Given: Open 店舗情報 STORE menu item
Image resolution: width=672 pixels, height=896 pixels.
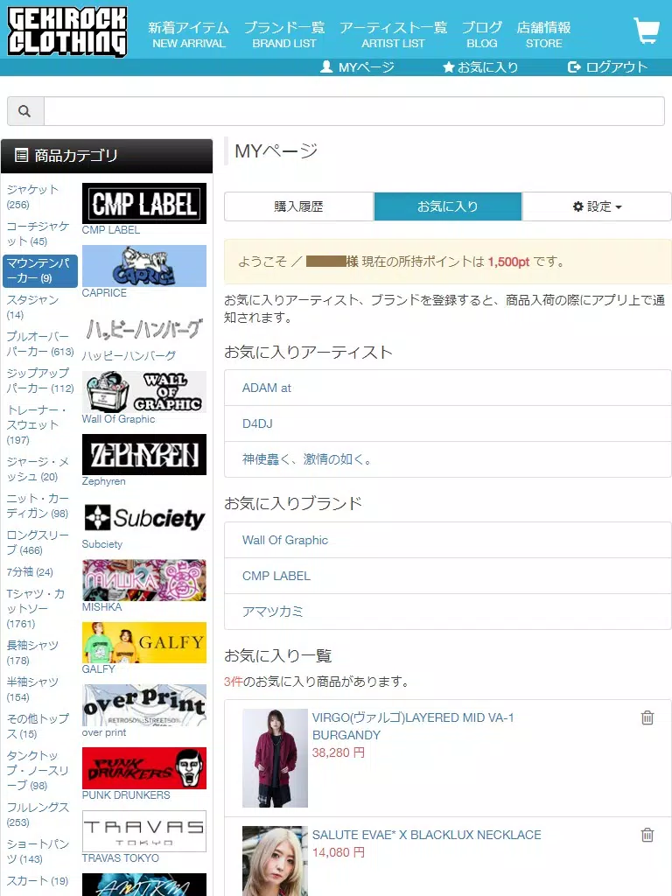Looking at the screenshot, I should click(x=543, y=34).
